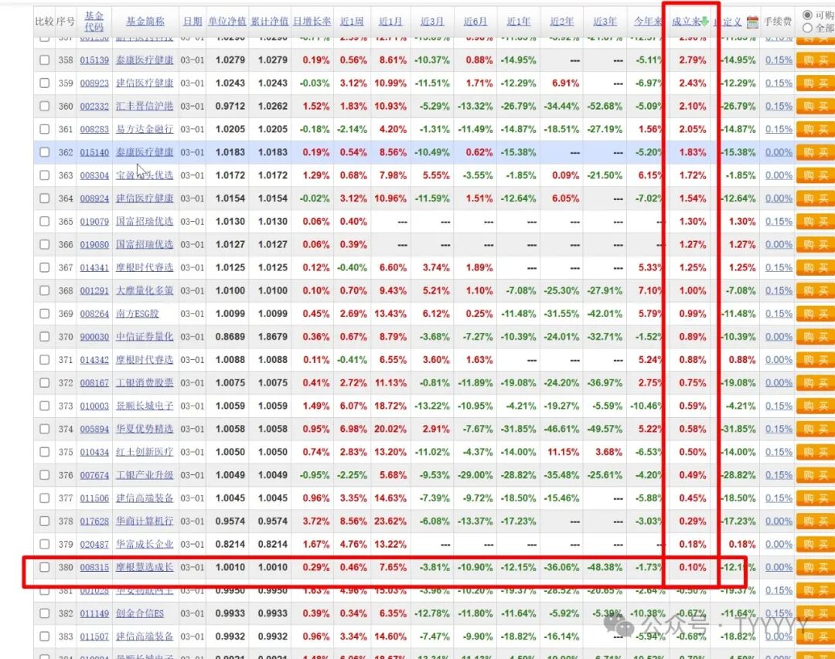Viewport: 835px width, 659px height.
Task: Click 购买 button for row 360
Action: (x=816, y=106)
